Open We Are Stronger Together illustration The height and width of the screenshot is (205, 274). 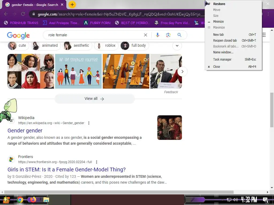(78, 71)
